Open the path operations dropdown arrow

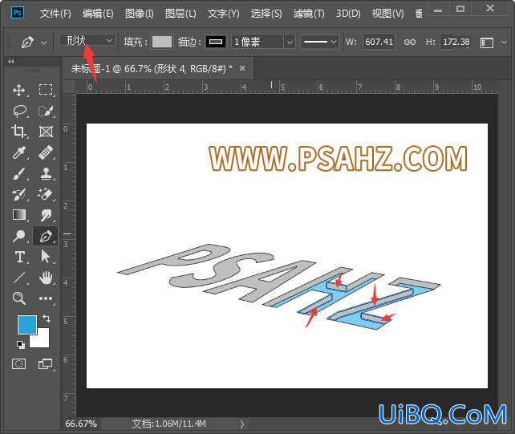coord(504,42)
